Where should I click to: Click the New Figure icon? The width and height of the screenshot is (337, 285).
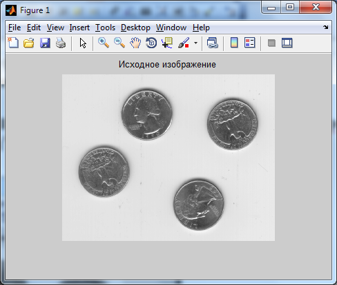click(x=13, y=43)
